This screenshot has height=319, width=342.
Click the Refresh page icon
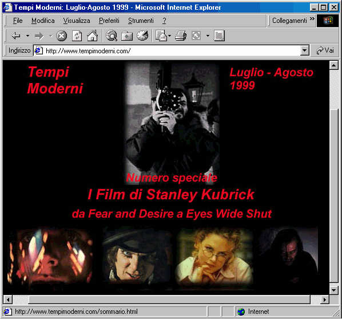tap(77, 36)
